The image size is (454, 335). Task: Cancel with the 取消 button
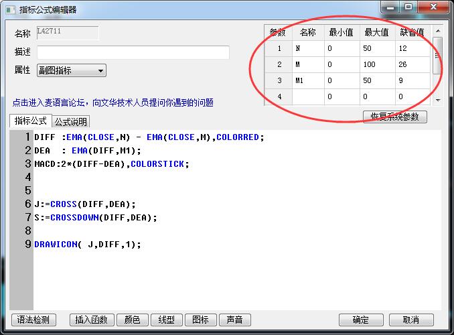pos(411,320)
